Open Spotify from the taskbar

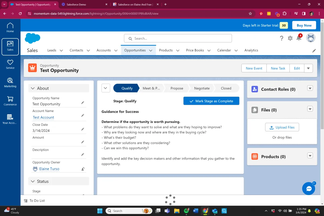[x=186, y=211]
